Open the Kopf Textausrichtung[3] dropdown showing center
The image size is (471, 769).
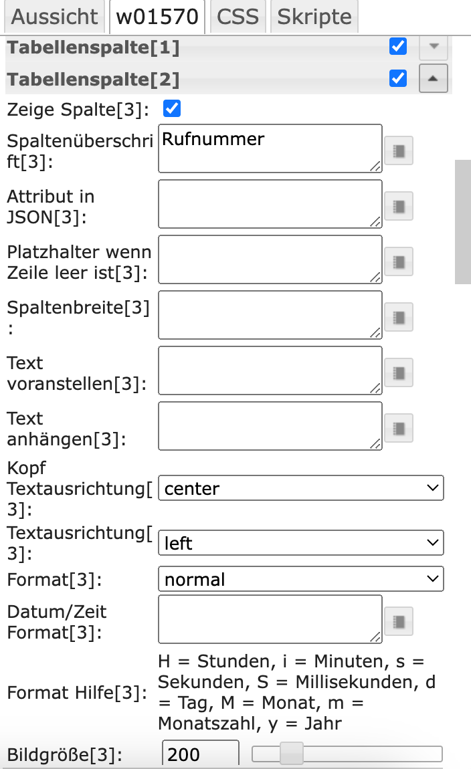[300, 488]
